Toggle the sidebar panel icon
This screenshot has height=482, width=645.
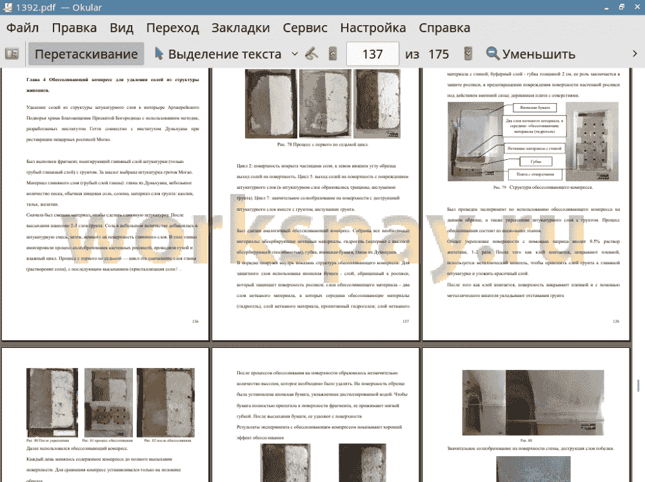point(12,54)
